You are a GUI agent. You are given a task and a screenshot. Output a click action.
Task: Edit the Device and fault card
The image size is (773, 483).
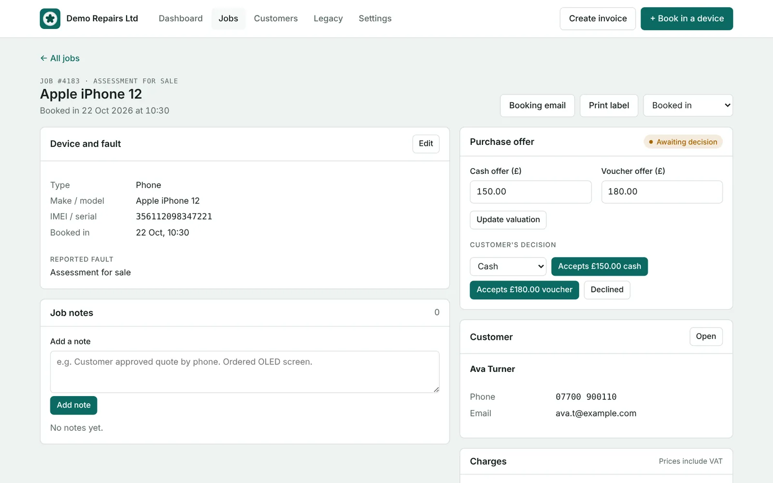(426, 143)
